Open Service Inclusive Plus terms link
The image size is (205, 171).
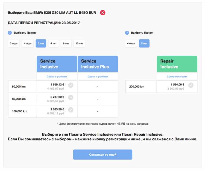[98, 76]
